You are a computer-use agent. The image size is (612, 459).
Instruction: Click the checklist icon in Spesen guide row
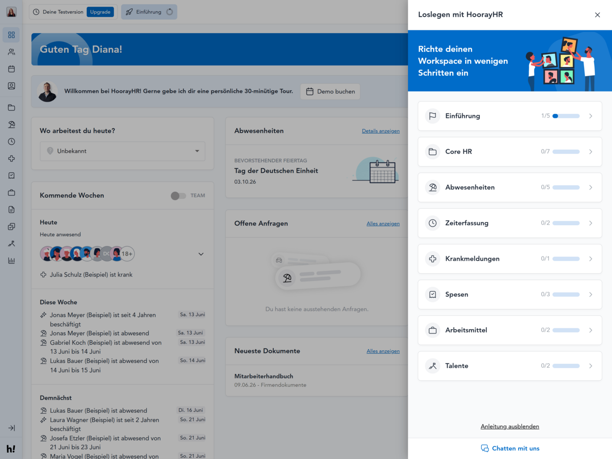tap(433, 294)
